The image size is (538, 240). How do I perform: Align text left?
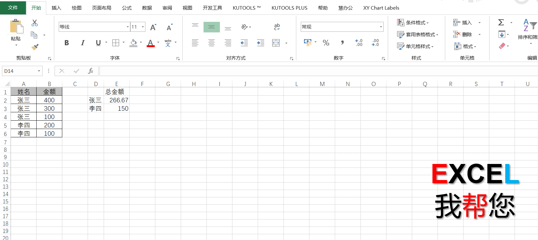(x=195, y=43)
